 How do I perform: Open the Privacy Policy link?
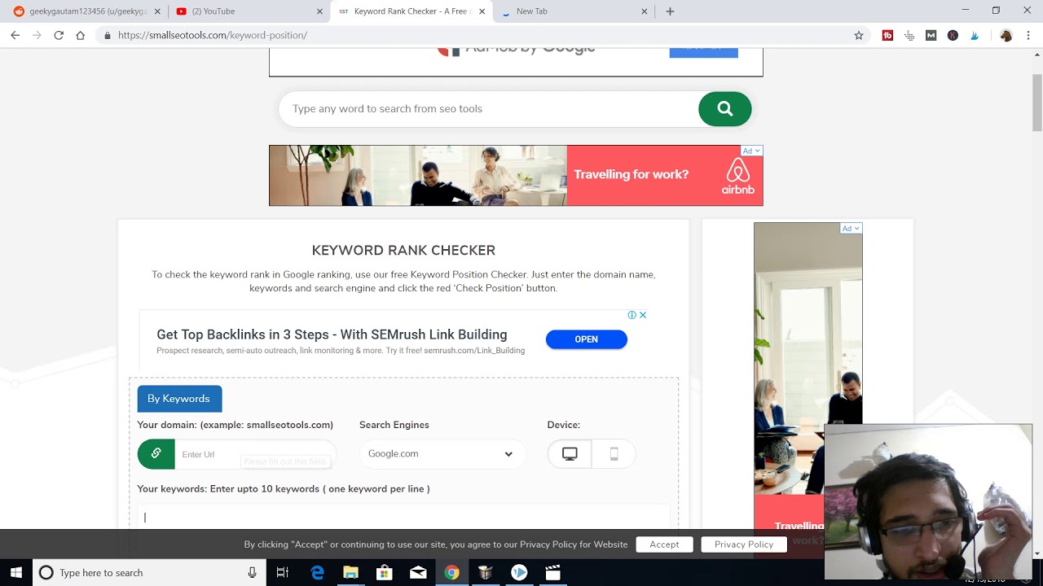[743, 544]
